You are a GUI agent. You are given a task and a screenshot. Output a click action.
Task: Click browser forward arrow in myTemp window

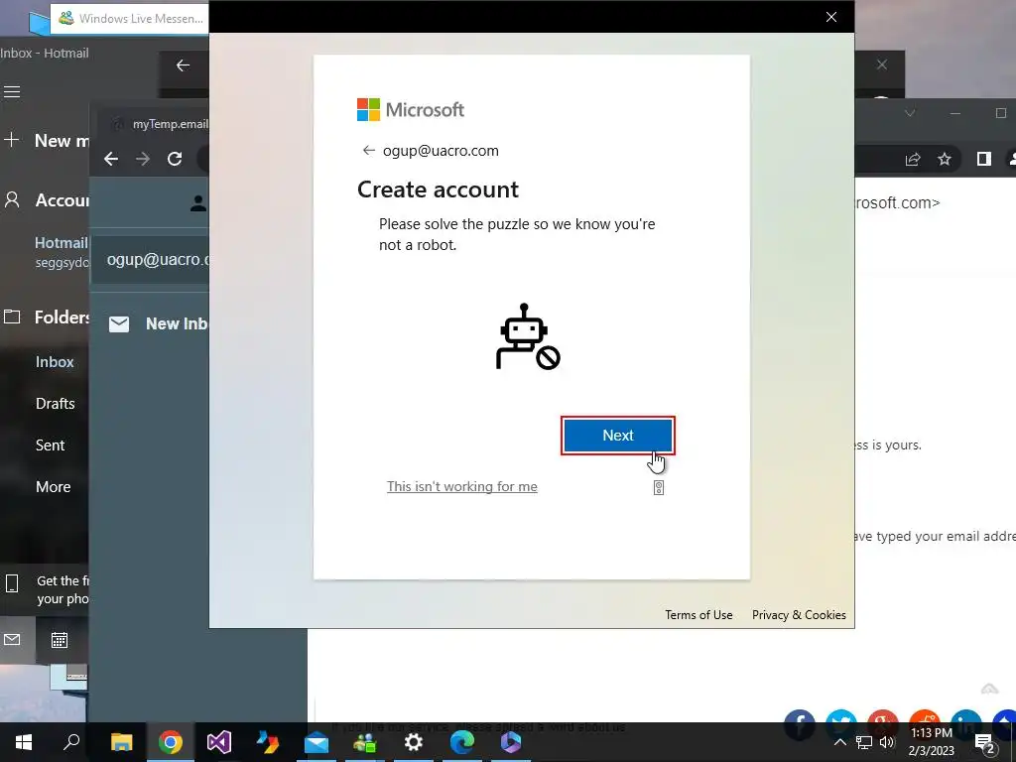143,159
